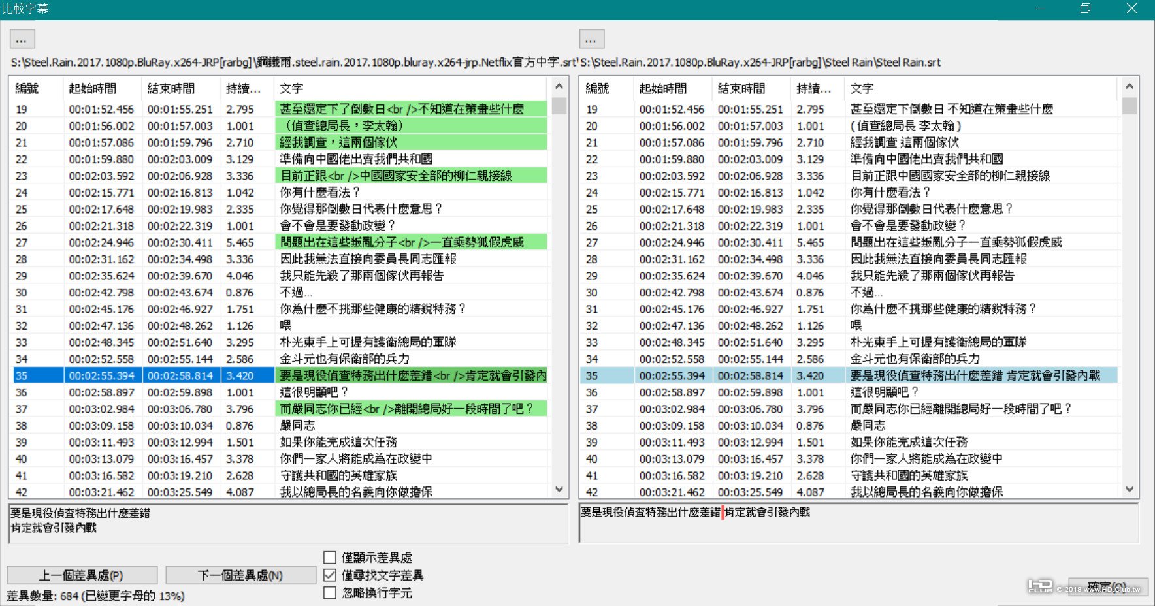Click the right list scrollbar down arrow
The image size is (1155, 606).
pos(1130,489)
